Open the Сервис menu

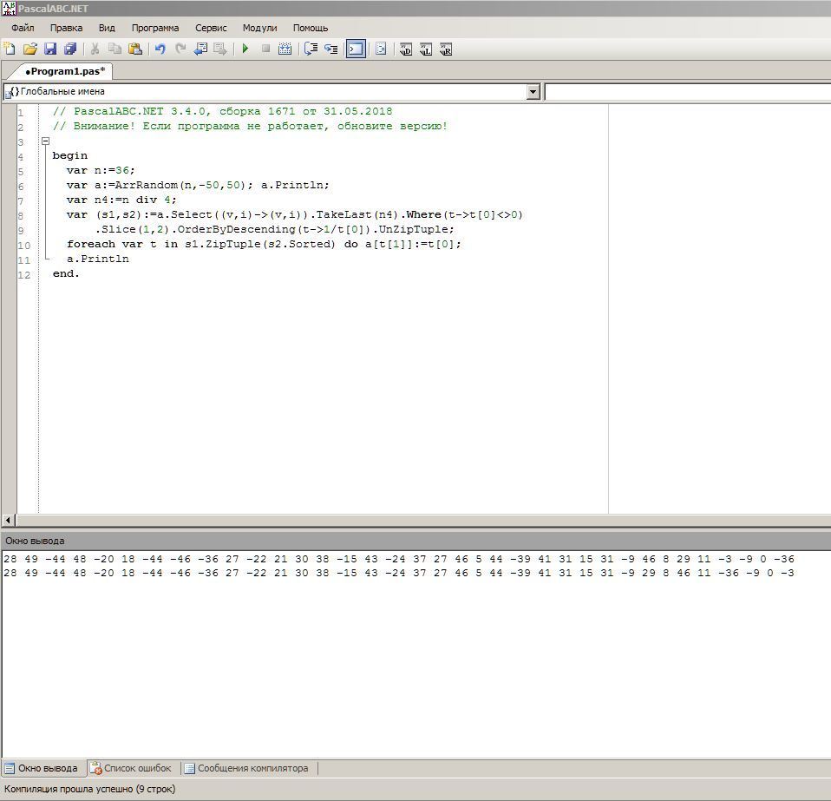coord(211,28)
